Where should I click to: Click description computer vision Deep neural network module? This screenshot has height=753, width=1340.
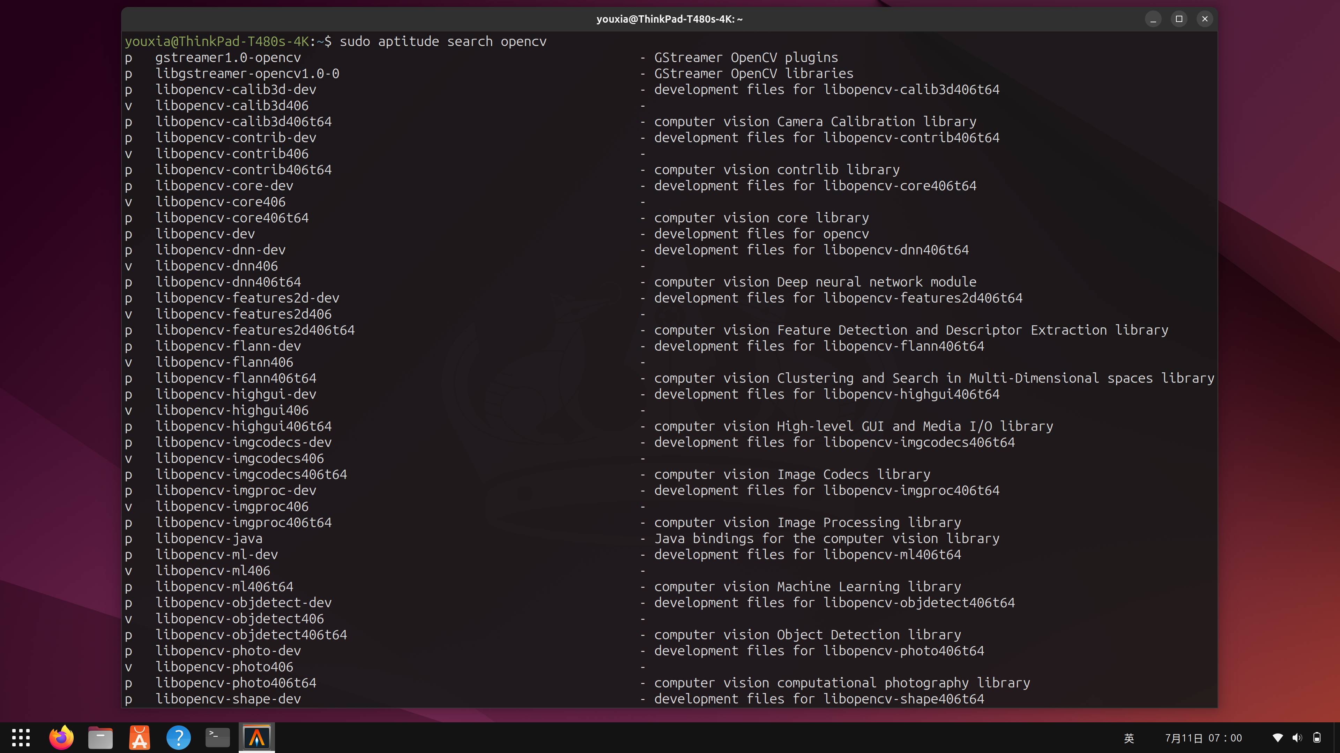815,282
